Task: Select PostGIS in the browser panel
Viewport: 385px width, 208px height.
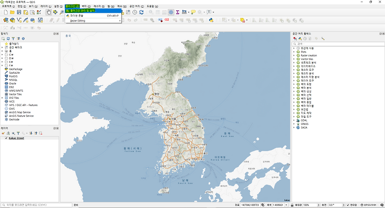Action: (x=13, y=76)
